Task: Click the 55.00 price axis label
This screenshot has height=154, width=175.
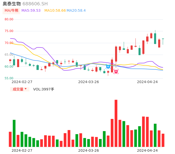Action: (x=9, y=78)
